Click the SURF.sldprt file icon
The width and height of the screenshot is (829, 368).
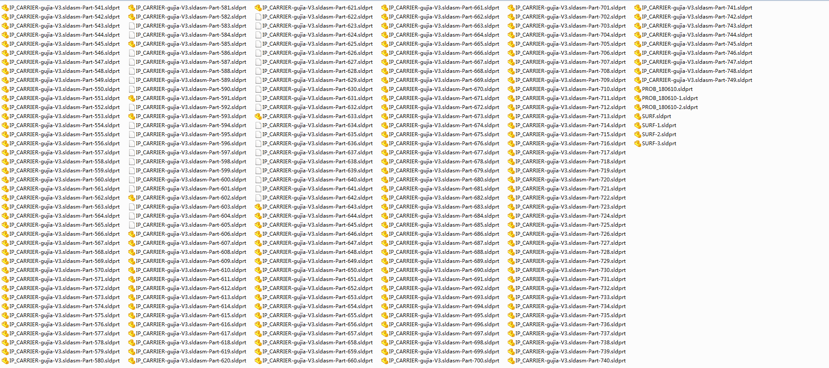pos(638,116)
